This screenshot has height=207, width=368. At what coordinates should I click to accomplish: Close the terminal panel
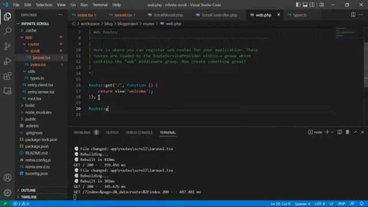(362, 132)
